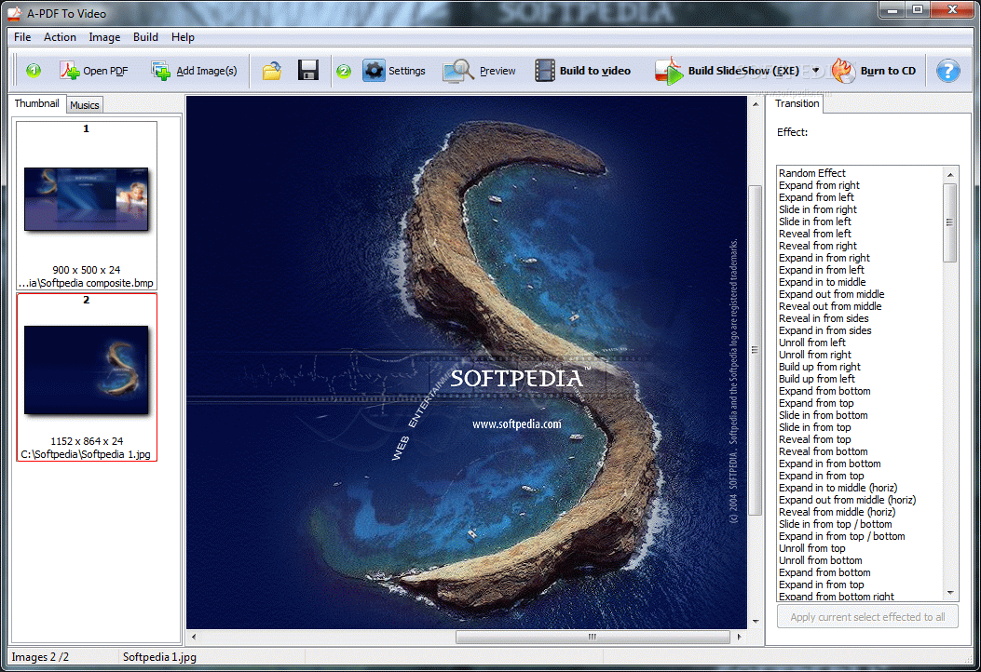The image size is (981, 672).
Task: Click the Open PDF toolbar icon
Action: click(70, 71)
